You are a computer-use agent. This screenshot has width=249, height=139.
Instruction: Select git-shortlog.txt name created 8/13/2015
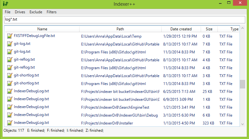(27, 75)
